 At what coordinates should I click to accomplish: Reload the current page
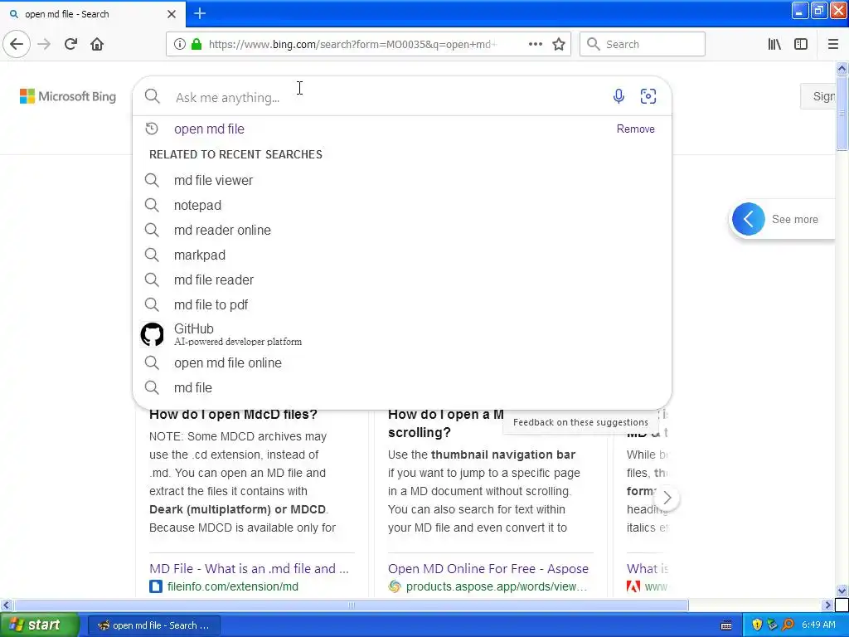(70, 44)
